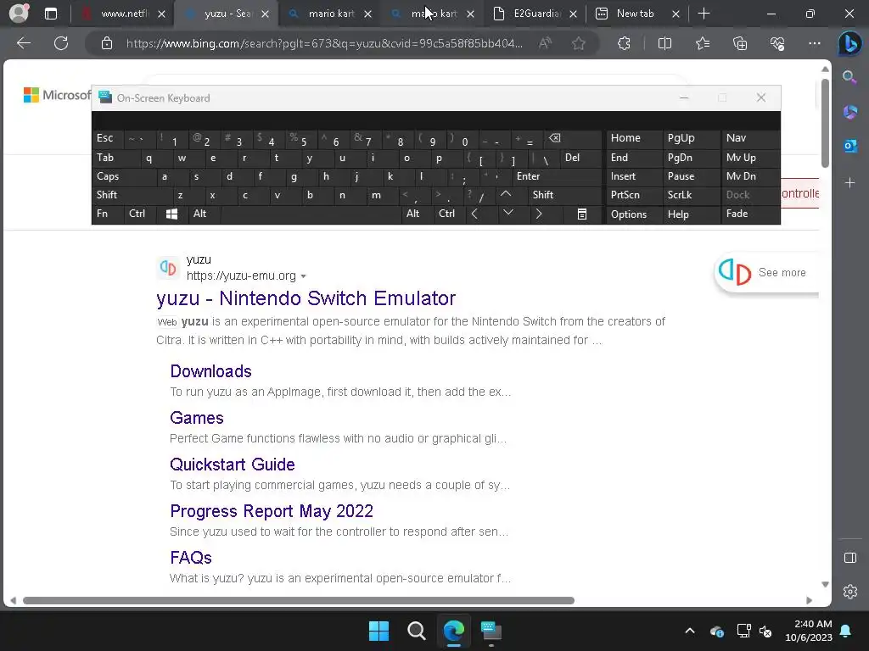The image size is (869, 651).
Task: Open Bing Chat sidebar button
Action: (x=849, y=43)
